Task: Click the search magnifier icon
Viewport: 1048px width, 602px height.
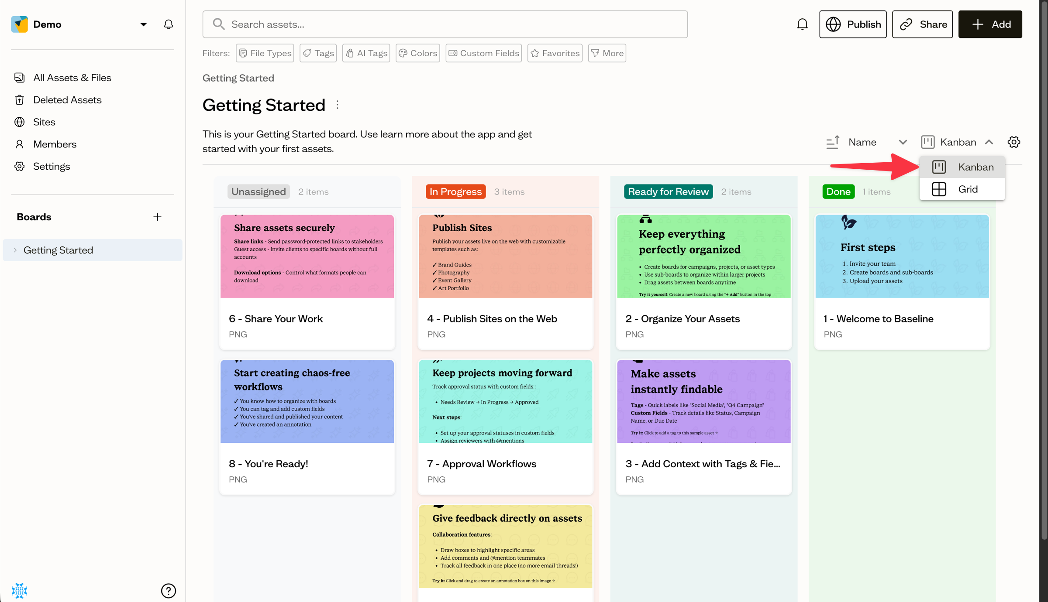Action: pos(219,24)
